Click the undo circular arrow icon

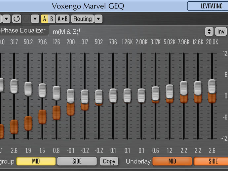coord(17,19)
